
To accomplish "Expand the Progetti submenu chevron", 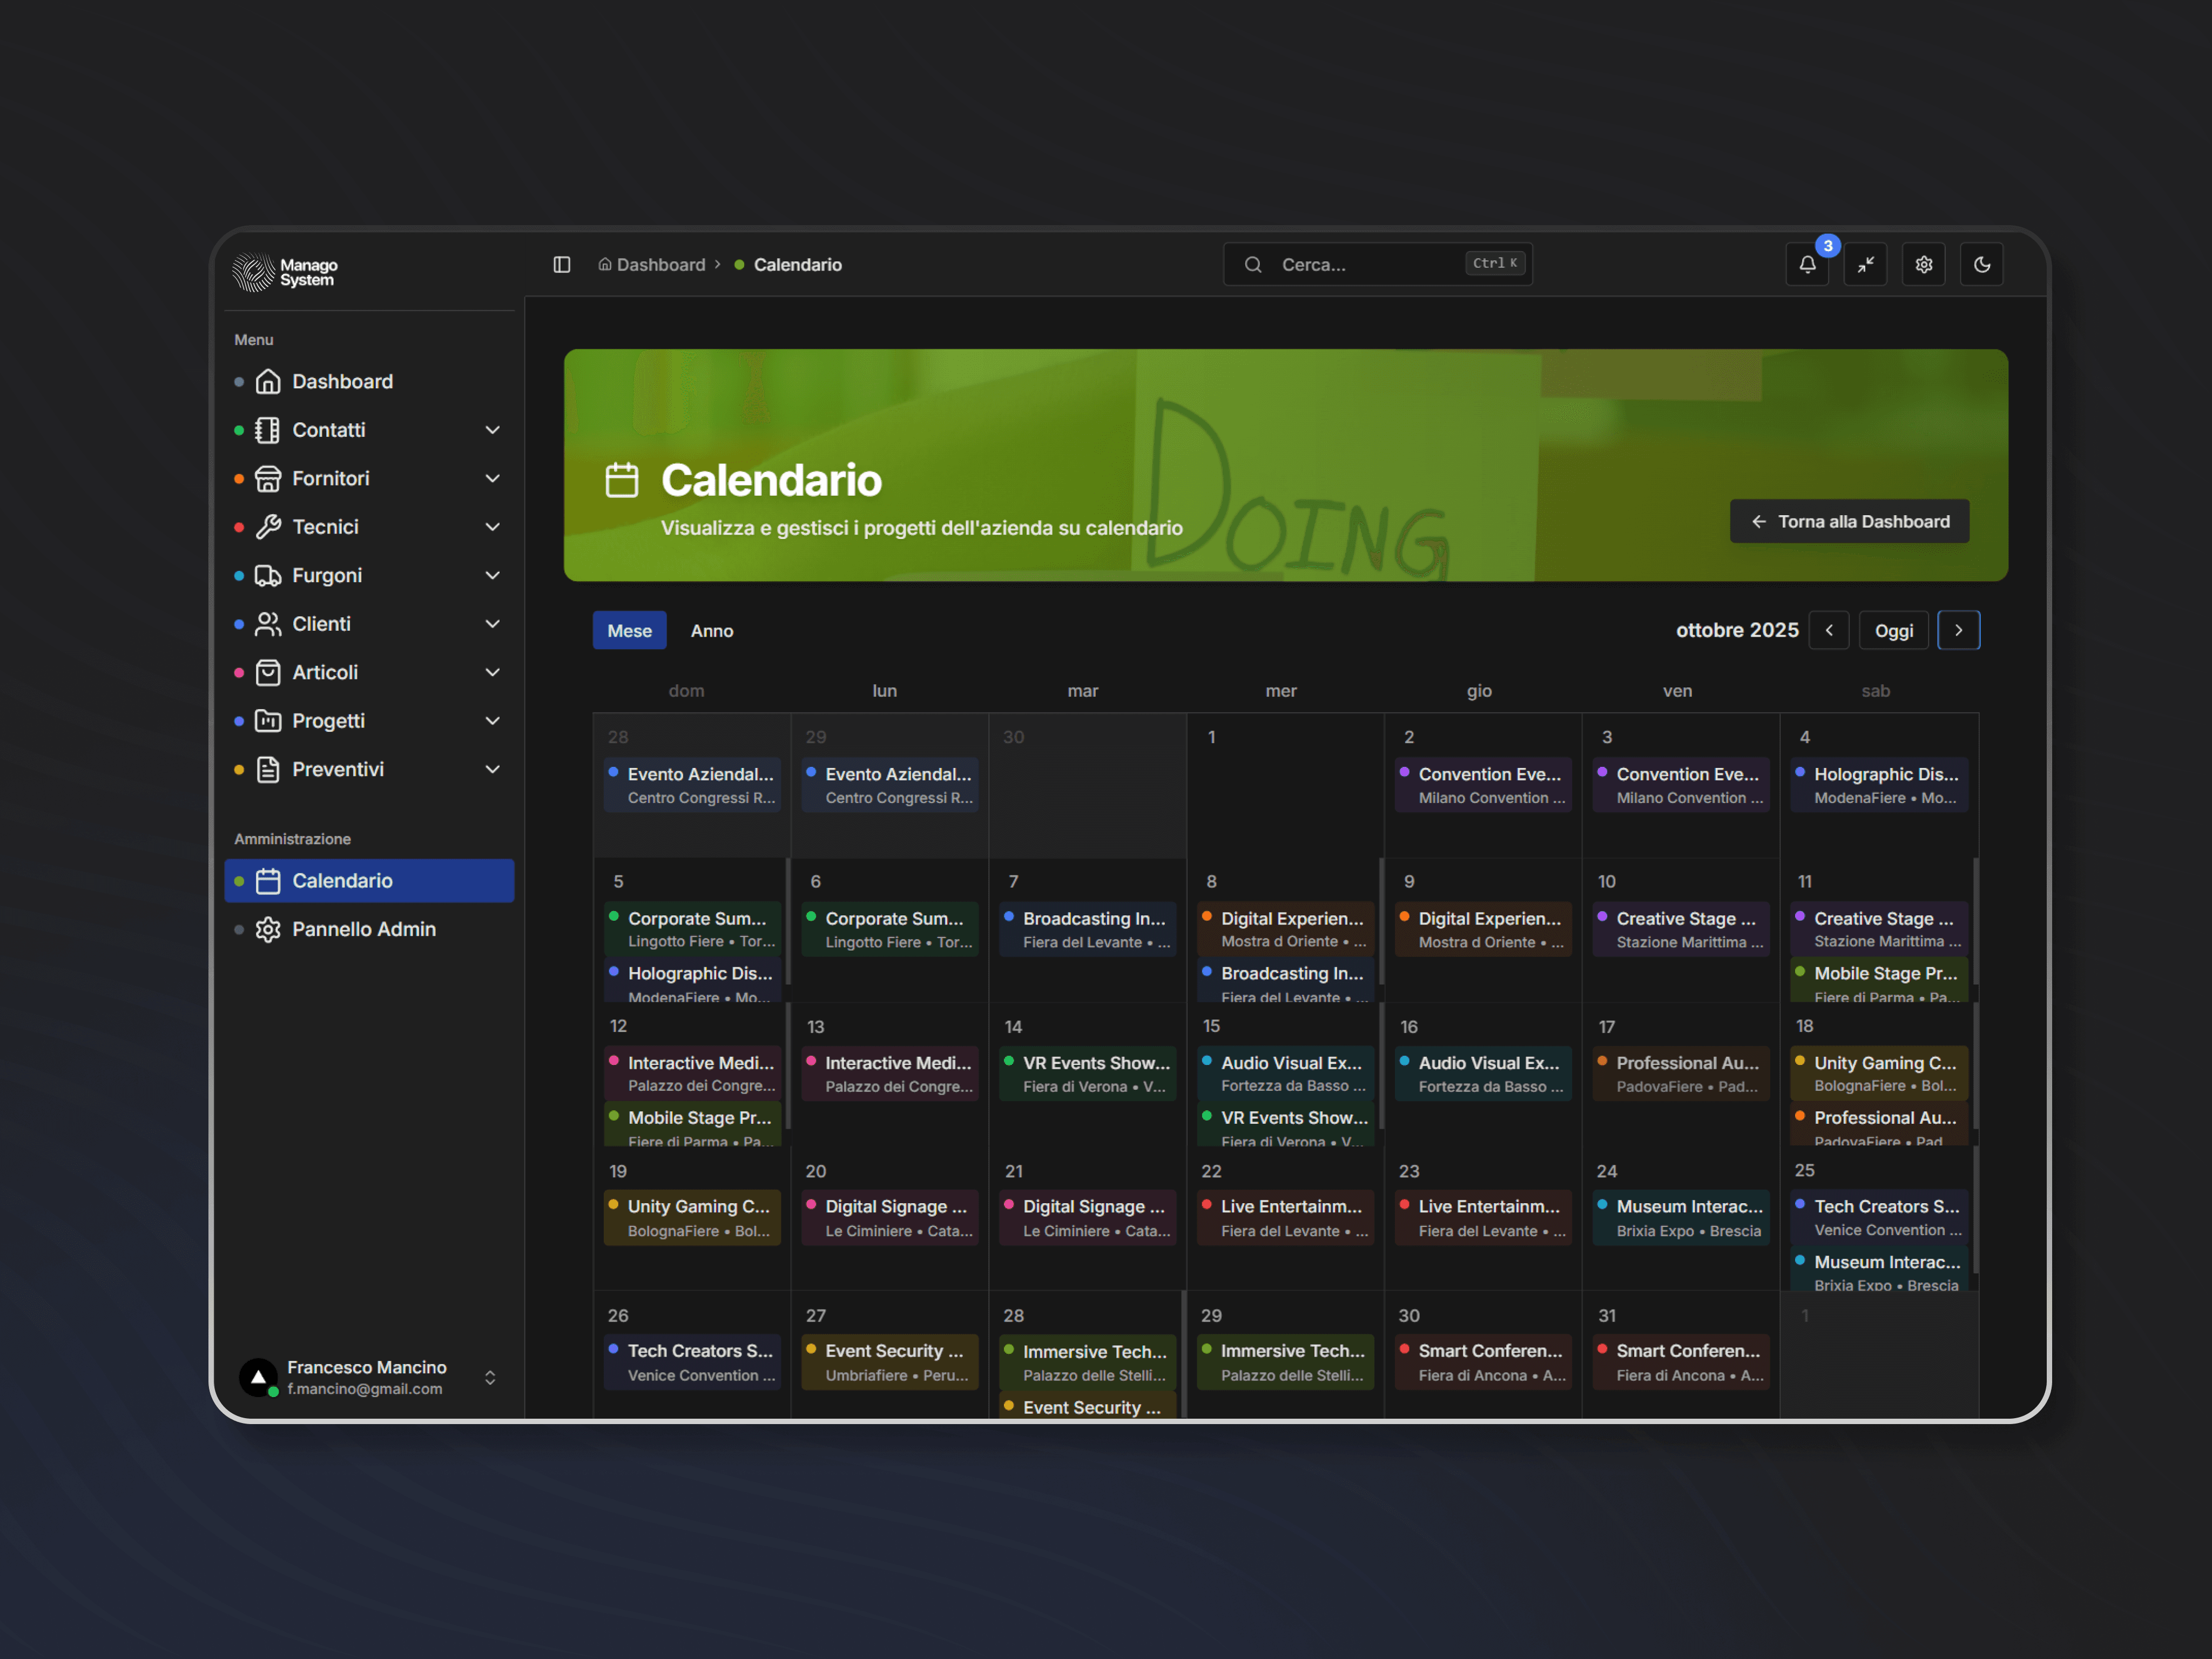I will 492,721.
